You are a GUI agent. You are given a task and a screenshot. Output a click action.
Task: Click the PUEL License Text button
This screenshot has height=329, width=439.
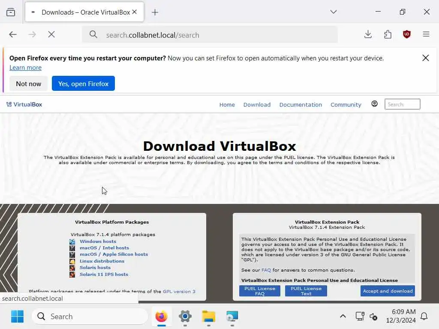click(306, 291)
